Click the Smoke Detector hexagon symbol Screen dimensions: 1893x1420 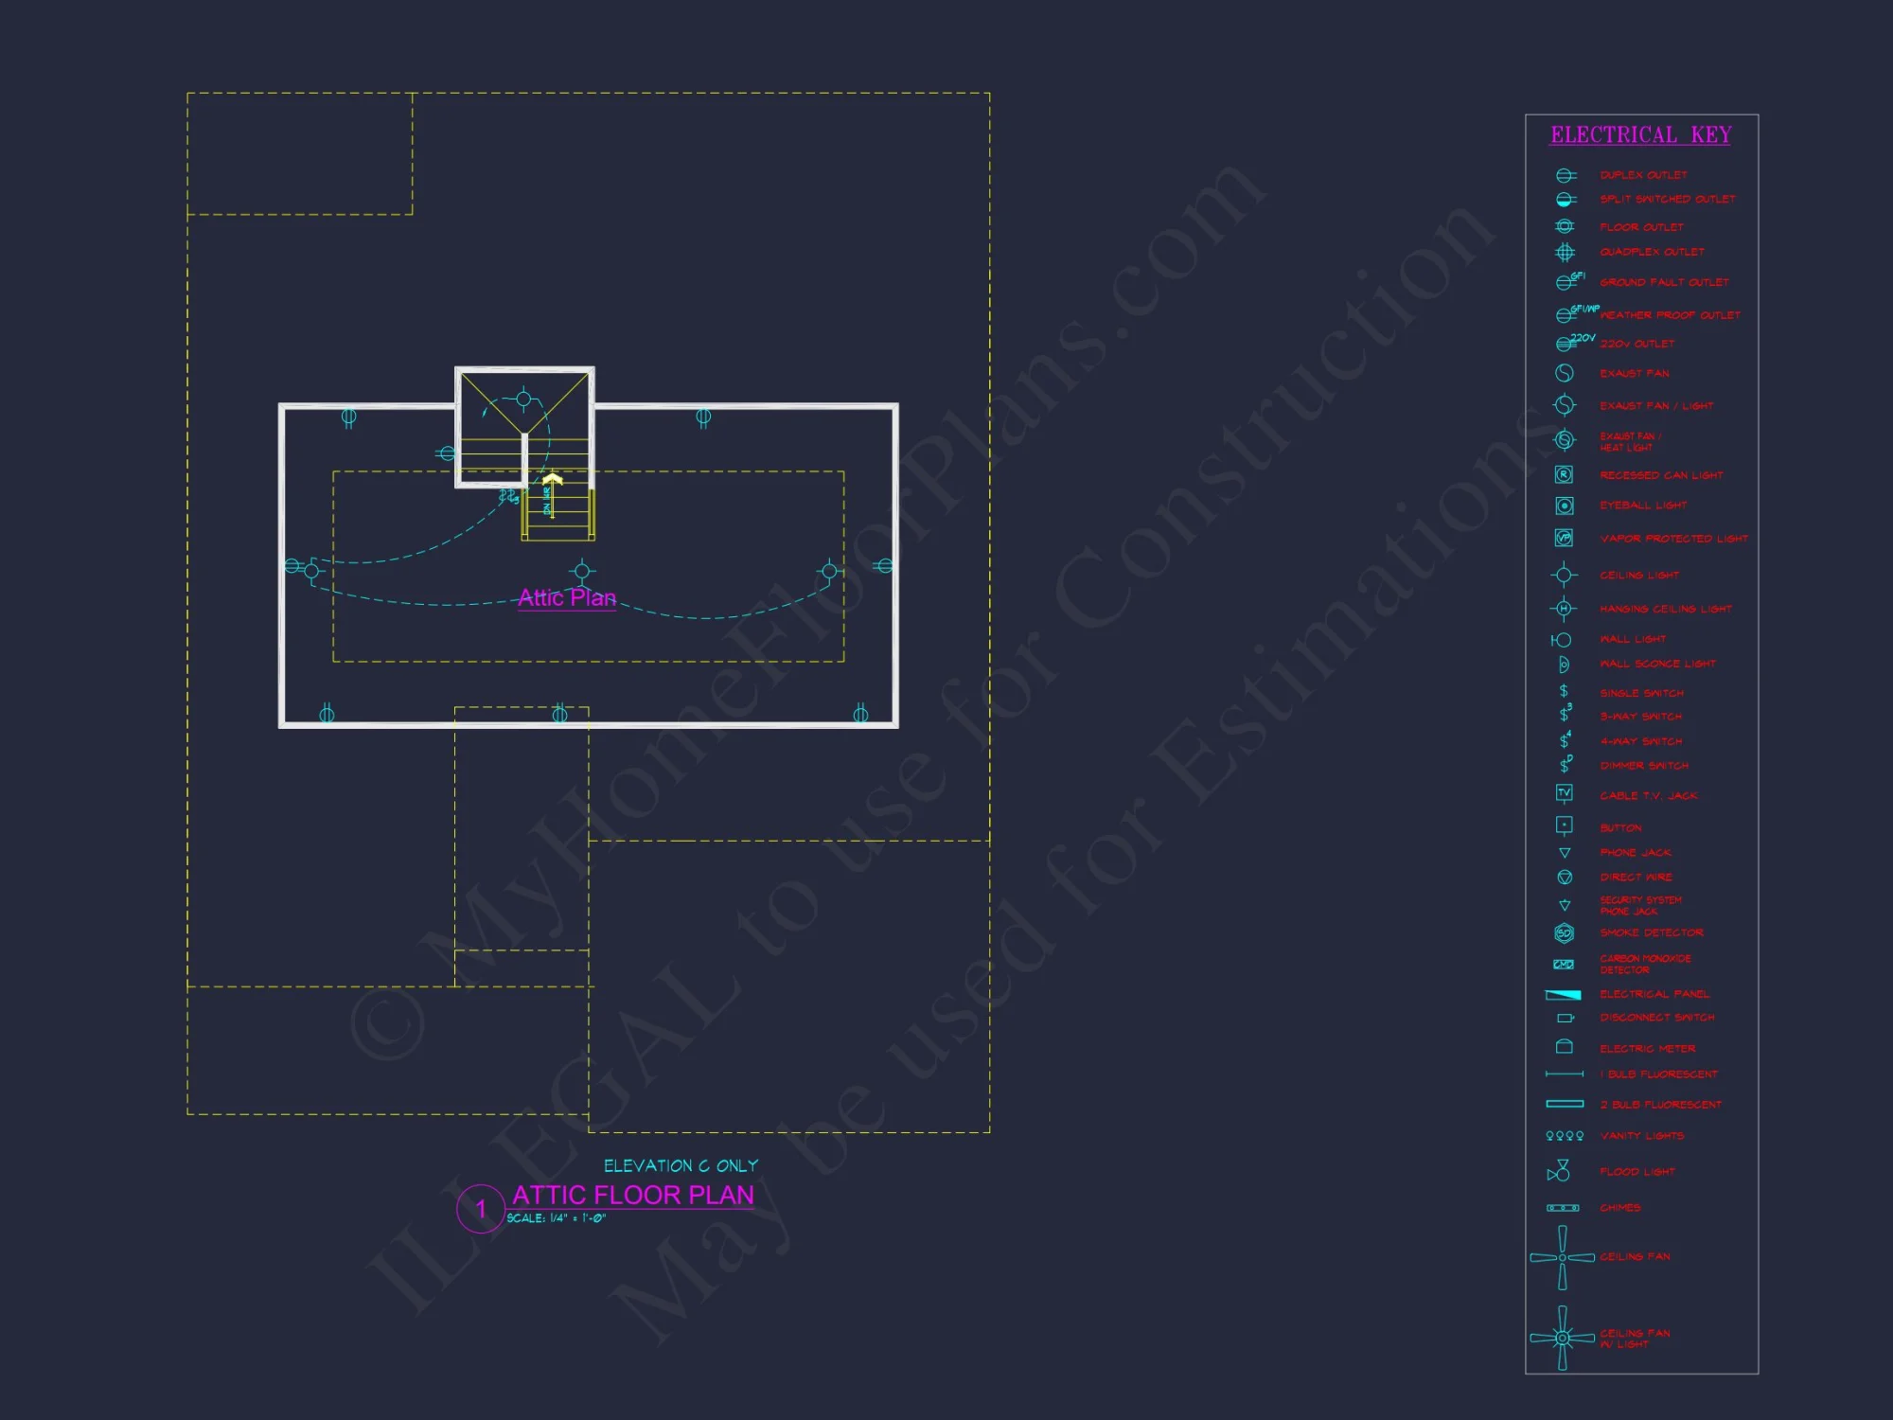tap(1564, 933)
